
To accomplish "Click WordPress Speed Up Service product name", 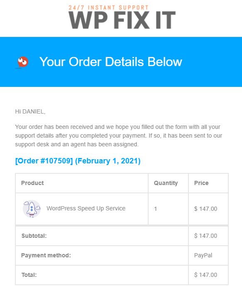I will point(86,208).
